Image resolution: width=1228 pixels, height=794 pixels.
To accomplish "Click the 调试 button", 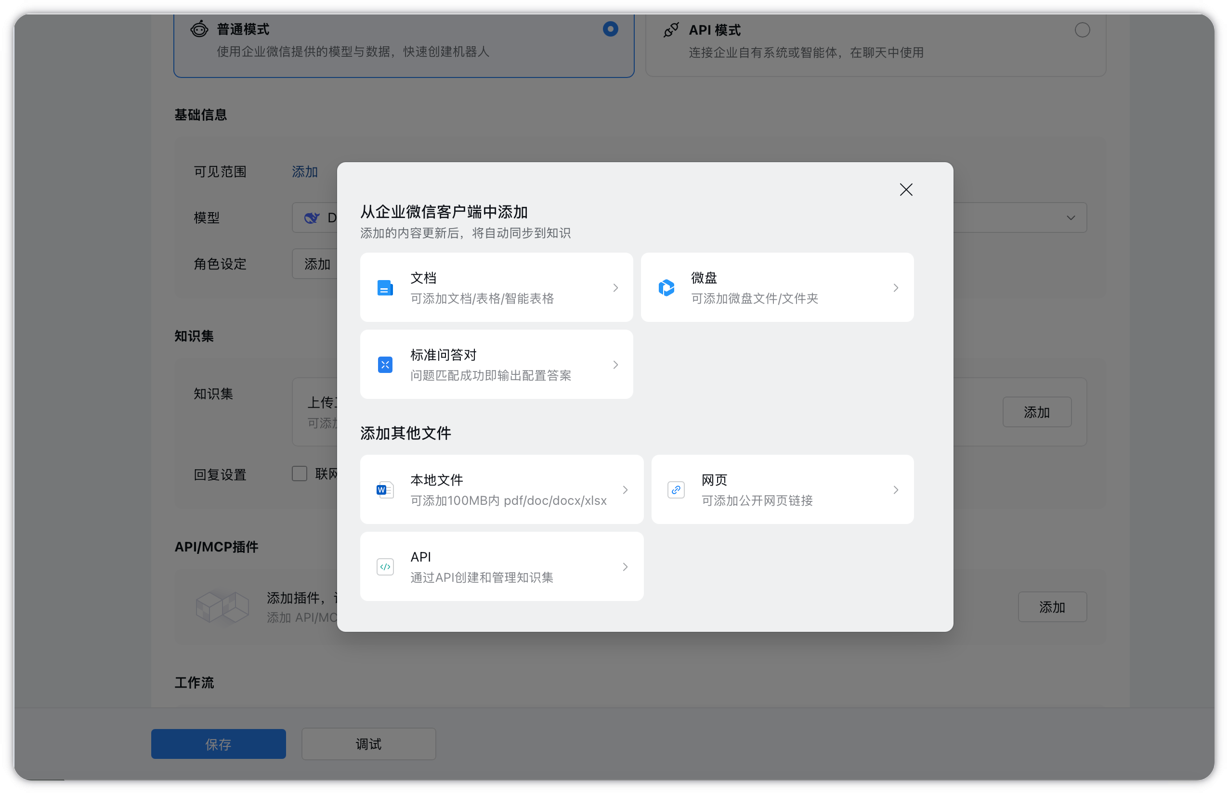I will tap(368, 743).
